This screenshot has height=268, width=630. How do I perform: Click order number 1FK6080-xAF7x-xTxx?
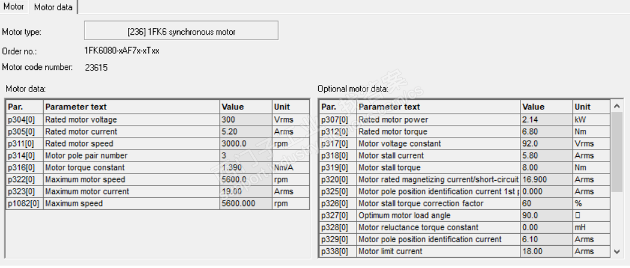pos(121,51)
